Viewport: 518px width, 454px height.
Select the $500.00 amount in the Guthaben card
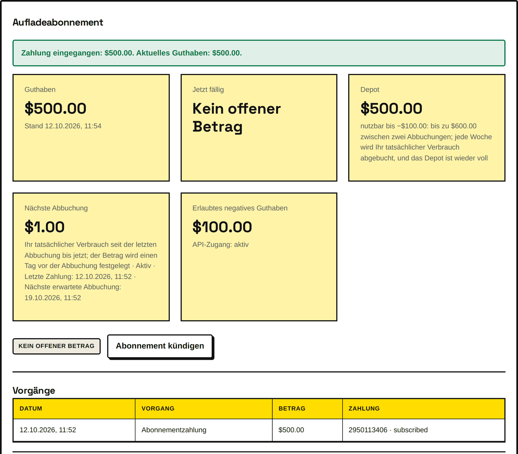pyautogui.click(x=55, y=108)
